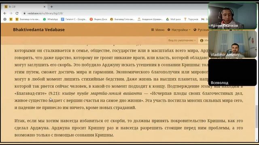Click the italic words кшӣн̣е пун̣йе
The width and height of the screenshot is (259, 145).
(x=76, y=93)
